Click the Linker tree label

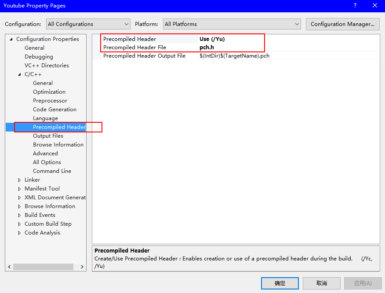32,180
